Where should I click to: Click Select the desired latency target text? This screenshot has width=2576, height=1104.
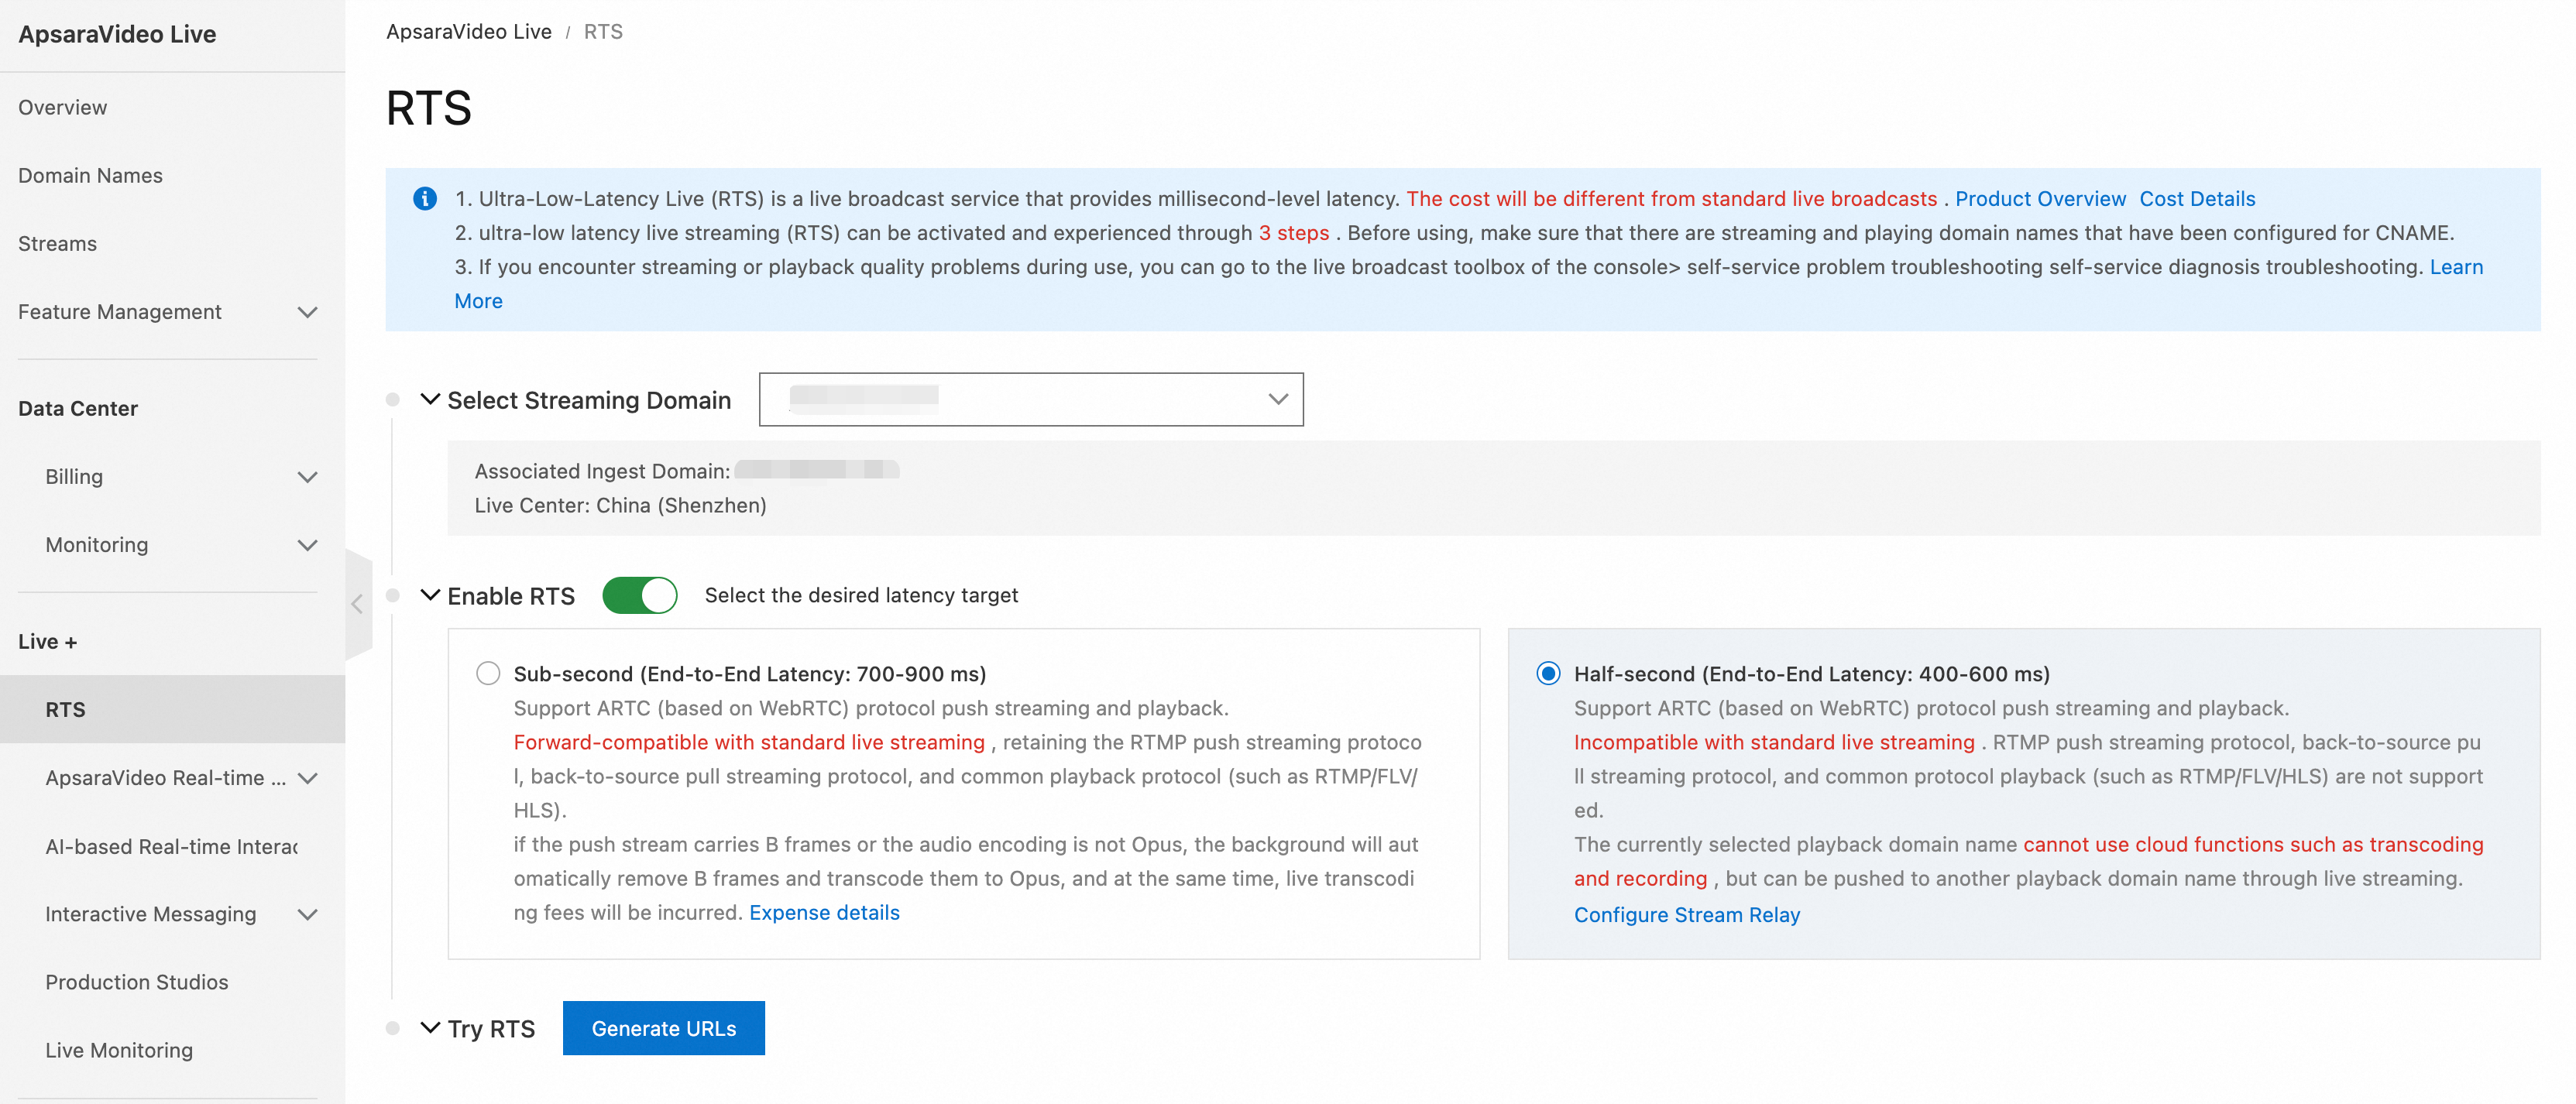(x=861, y=595)
